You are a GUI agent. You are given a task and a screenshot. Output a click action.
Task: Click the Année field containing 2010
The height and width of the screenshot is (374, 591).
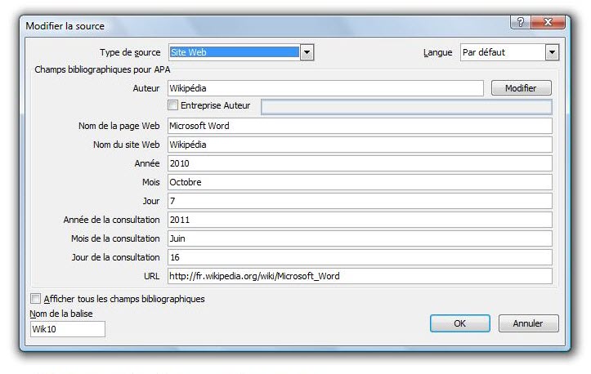(x=360, y=163)
